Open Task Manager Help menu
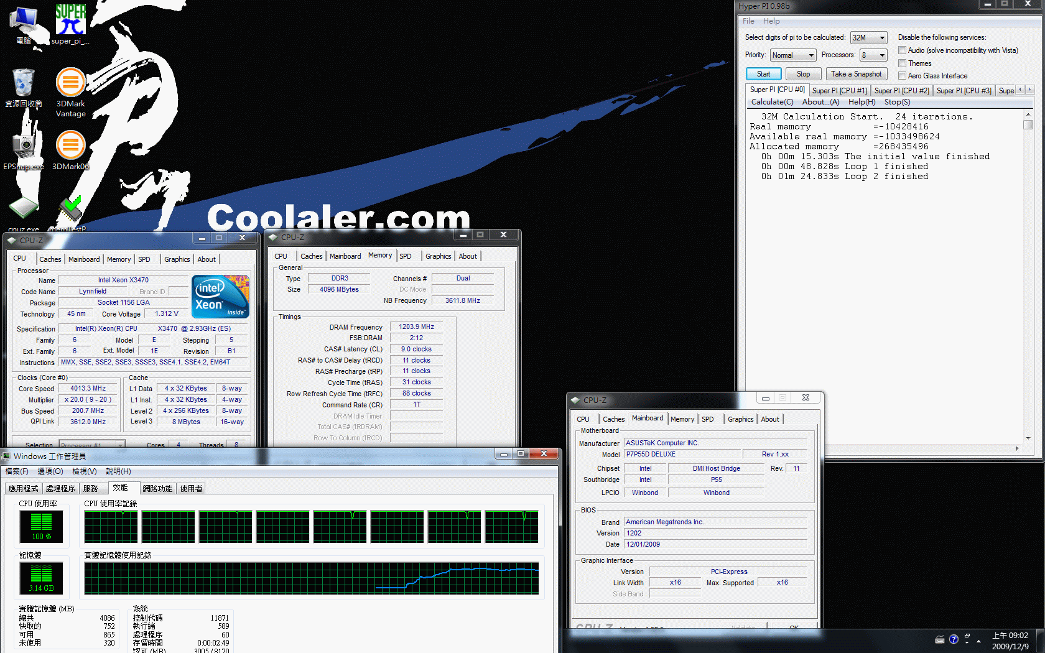The height and width of the screenshot is (653, 1045). click(118, 471)
